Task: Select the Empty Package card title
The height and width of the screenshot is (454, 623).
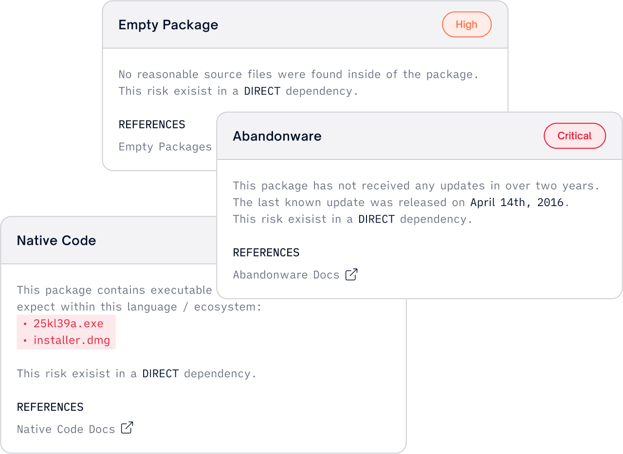Action: pyautogui.click(x=168, y=25)
